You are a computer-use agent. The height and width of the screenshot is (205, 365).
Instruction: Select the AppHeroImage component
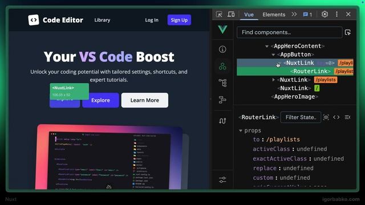[x=295, y=97]
